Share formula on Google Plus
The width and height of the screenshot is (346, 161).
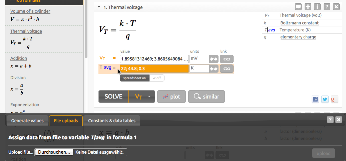point(334,100)
